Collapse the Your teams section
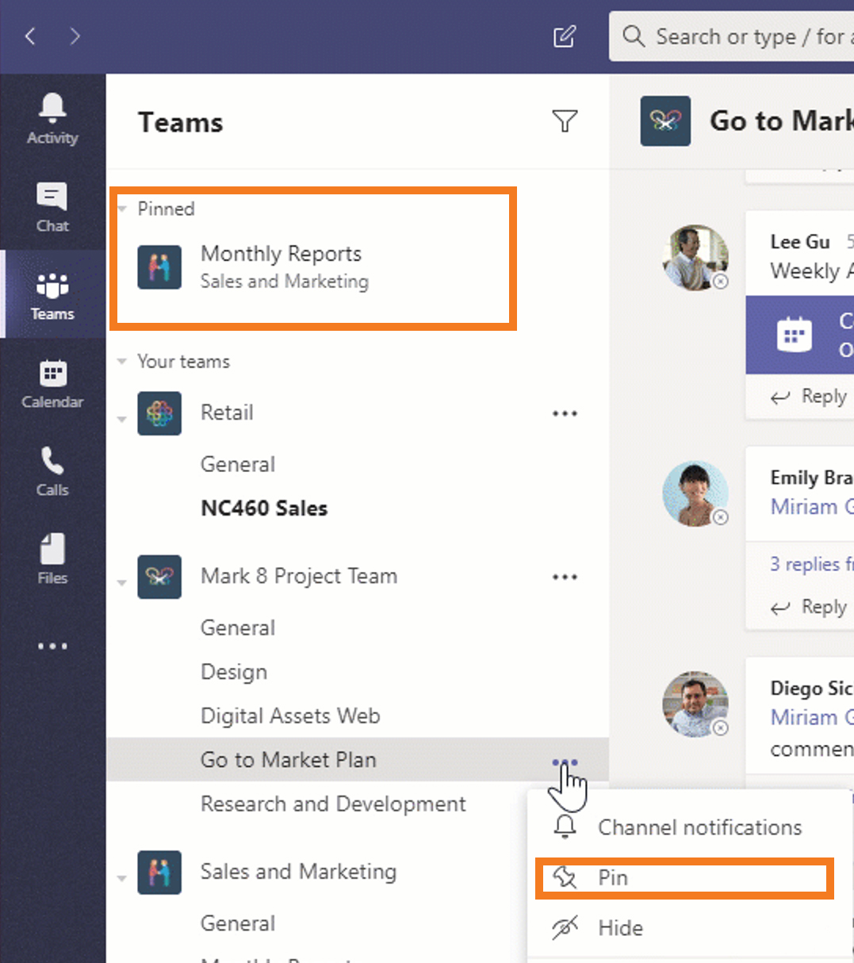 (x=122, y=362)
